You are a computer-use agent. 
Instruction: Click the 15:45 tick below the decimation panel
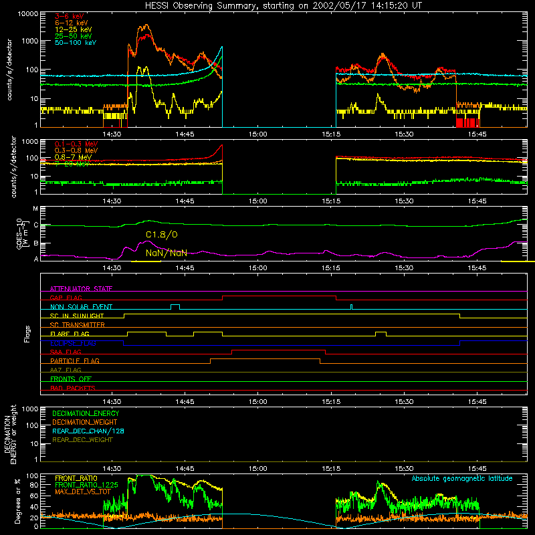pyautogui.click(x=477, y=469)
